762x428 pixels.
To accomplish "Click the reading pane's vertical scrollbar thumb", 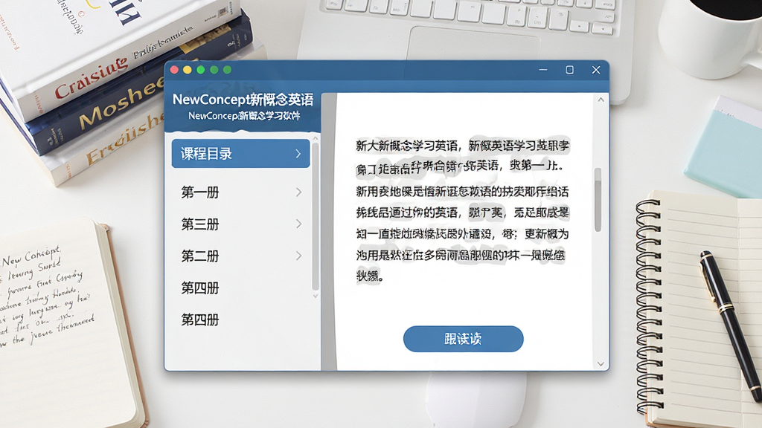I will pyautogui.click(x=598, y=199).
